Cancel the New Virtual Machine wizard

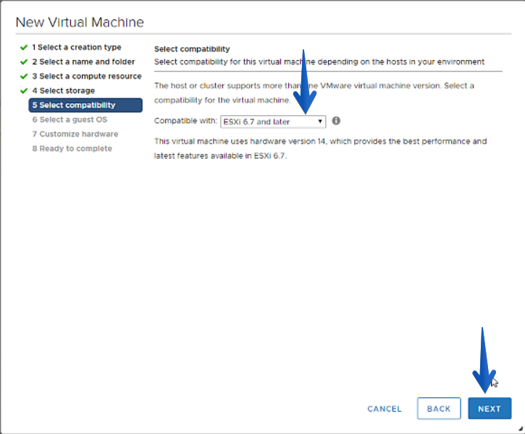tap(385, 409)
